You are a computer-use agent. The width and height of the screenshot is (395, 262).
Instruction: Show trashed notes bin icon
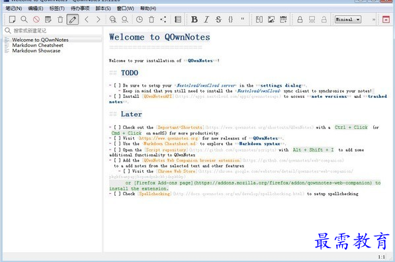coord(152,19)
